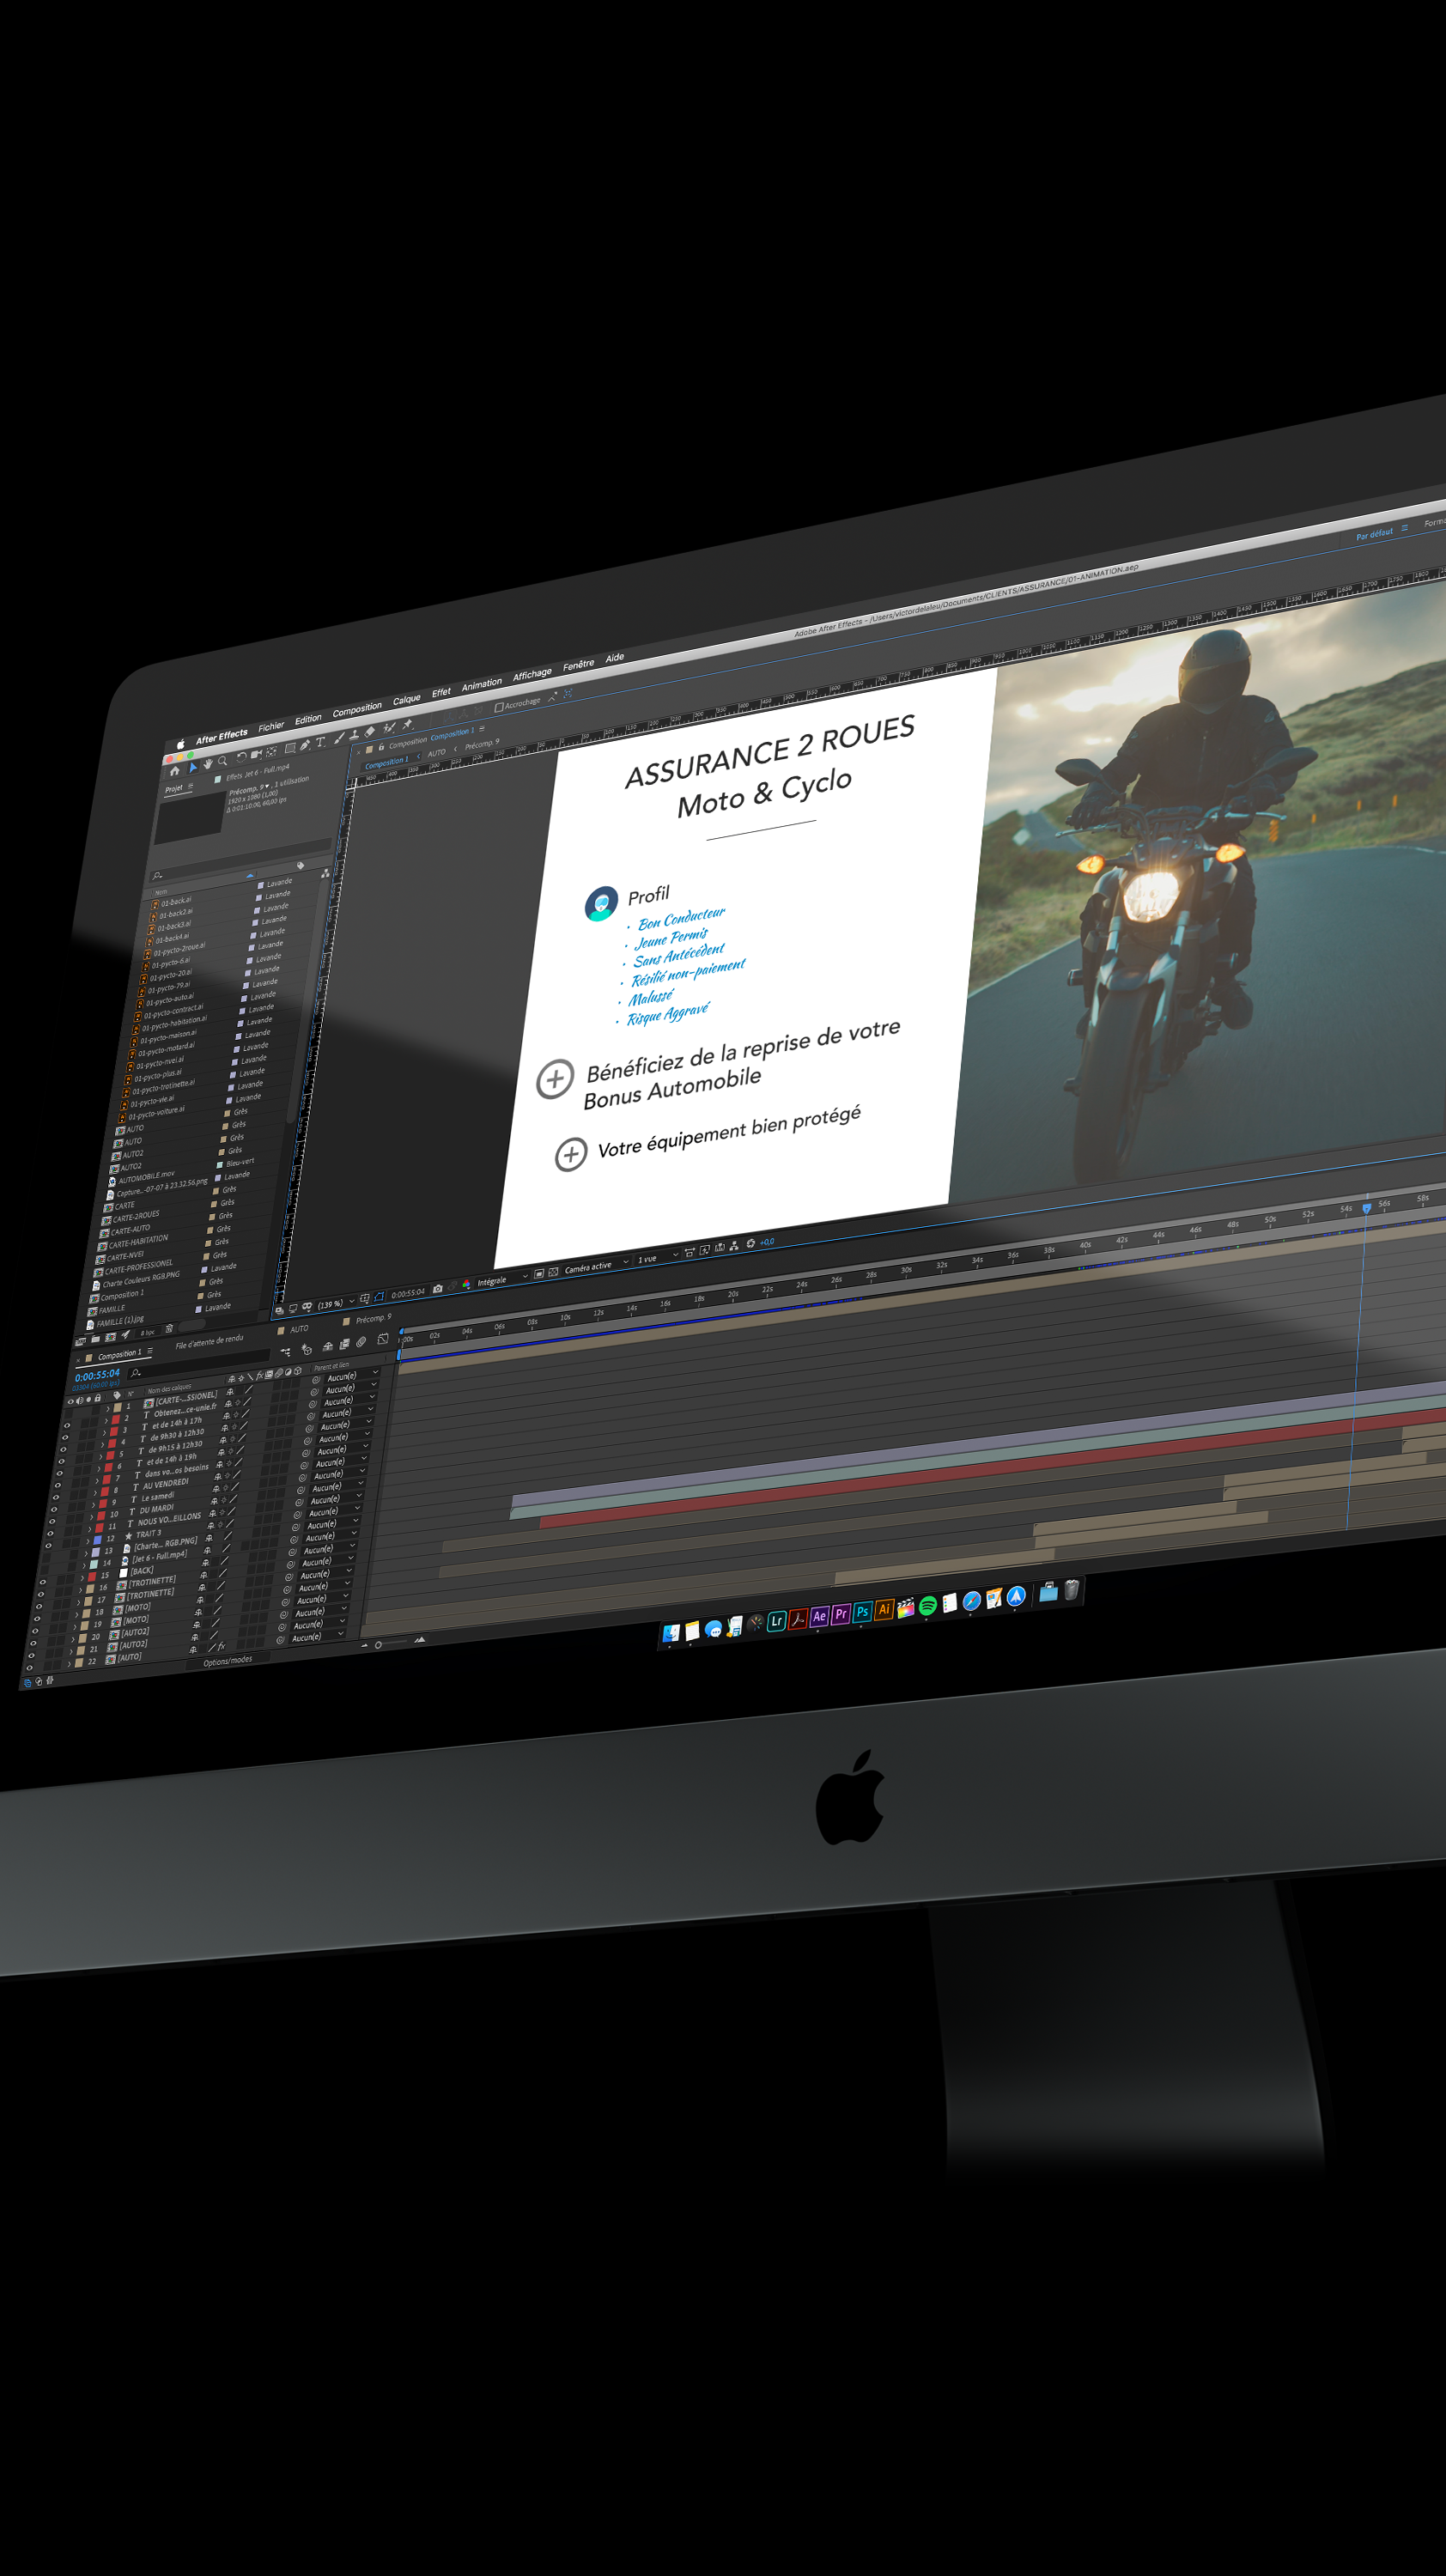The height and width of the screenshot is (2576, 1446).
Task: Open Finder from the Dock
Action: click(671, 1633)
